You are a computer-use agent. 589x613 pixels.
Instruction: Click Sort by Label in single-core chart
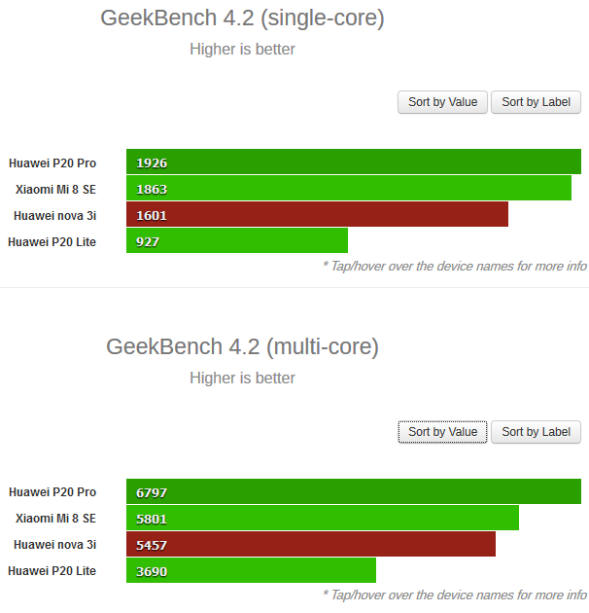point(536,102)
